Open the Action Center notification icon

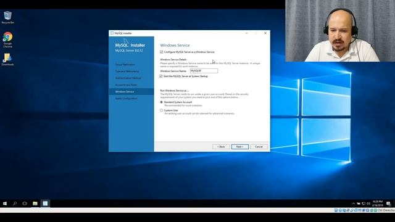click(x=388, y=203)
